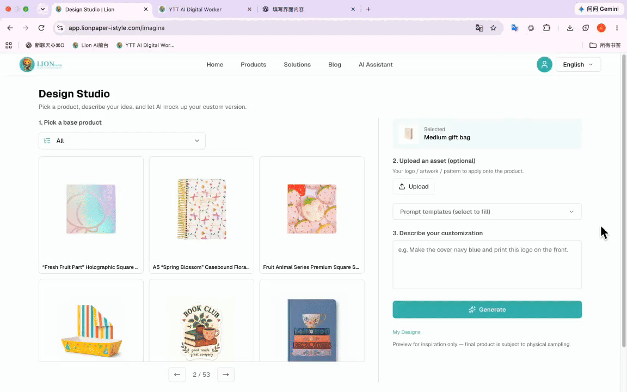Open the Chrome three-dot menu
627x392 pixels.
(x=617, y=28)
